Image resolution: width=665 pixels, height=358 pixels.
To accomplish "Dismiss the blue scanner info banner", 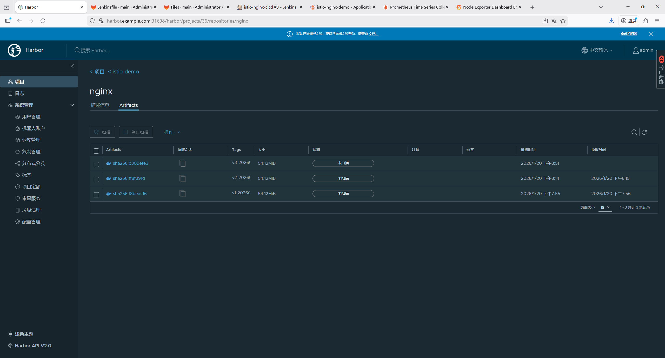I will 650,34.
